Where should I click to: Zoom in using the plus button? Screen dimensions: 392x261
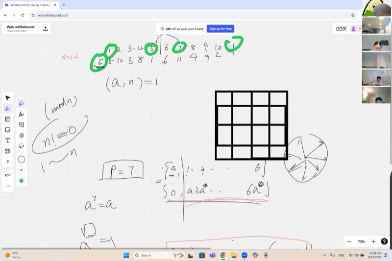tap(373, 241)
